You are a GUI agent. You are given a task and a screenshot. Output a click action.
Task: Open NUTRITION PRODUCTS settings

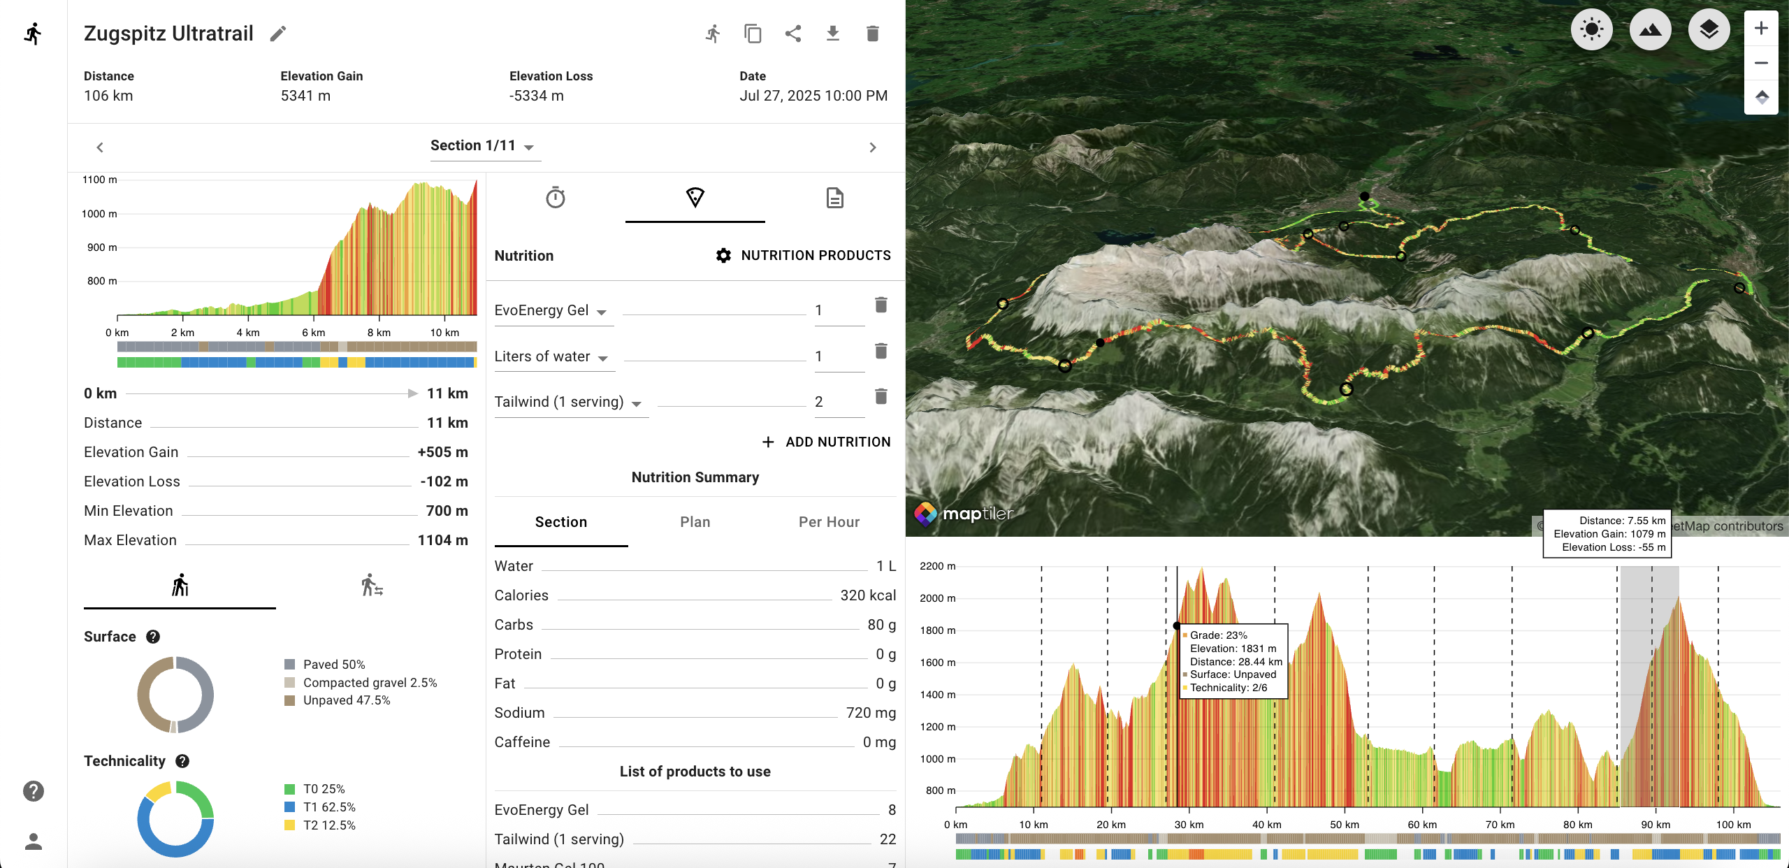803,255
